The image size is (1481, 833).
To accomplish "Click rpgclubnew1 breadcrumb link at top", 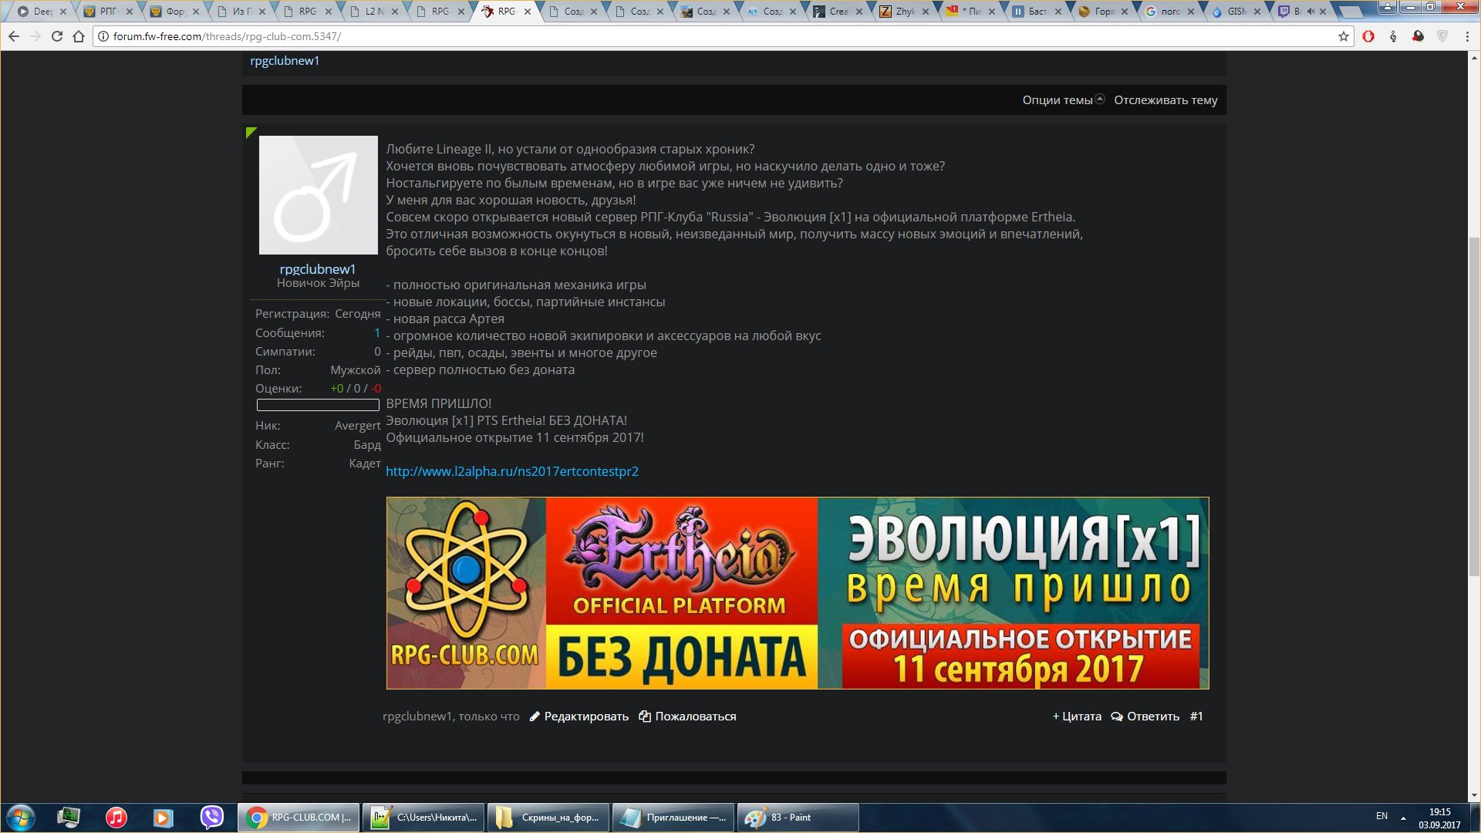I will click(285, 61).
